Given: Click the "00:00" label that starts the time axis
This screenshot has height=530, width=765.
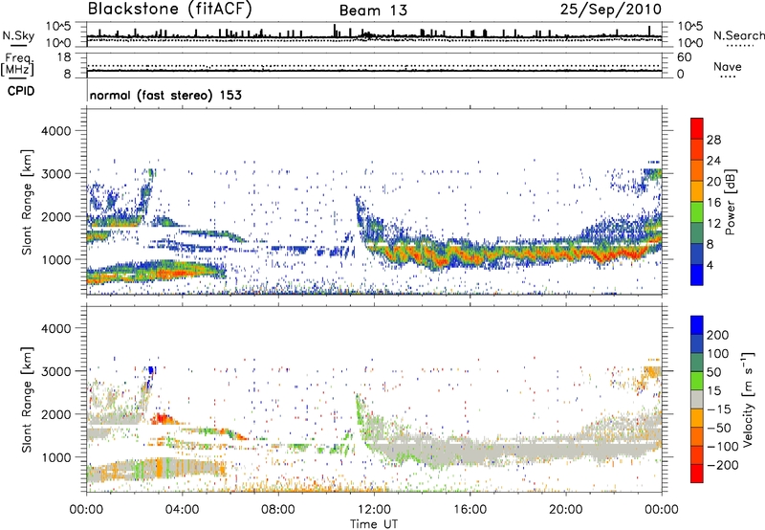Looking at the screenshot, I should pos(87,510).
